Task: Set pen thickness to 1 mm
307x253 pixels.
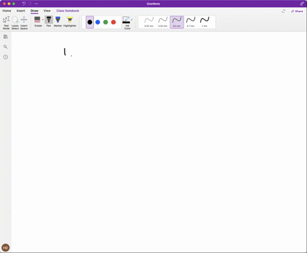Action: click(205, 22)
